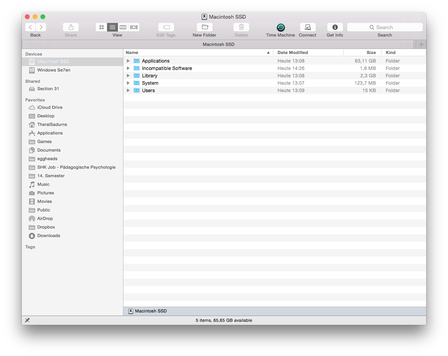Open Applications in sidebar Favorites
The height and width of the screenshot is (356, 448).
[x=72, y=133]
